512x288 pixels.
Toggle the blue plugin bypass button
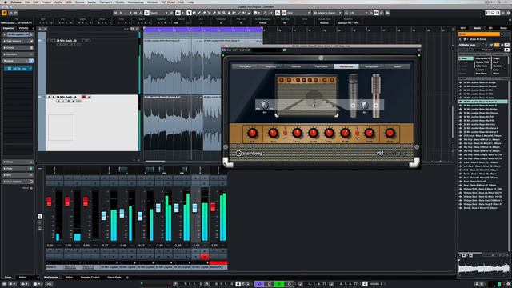coord(224,50)
